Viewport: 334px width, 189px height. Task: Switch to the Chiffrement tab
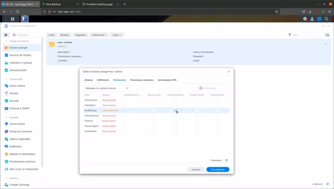pyautogui.click(x=103, y=80)
